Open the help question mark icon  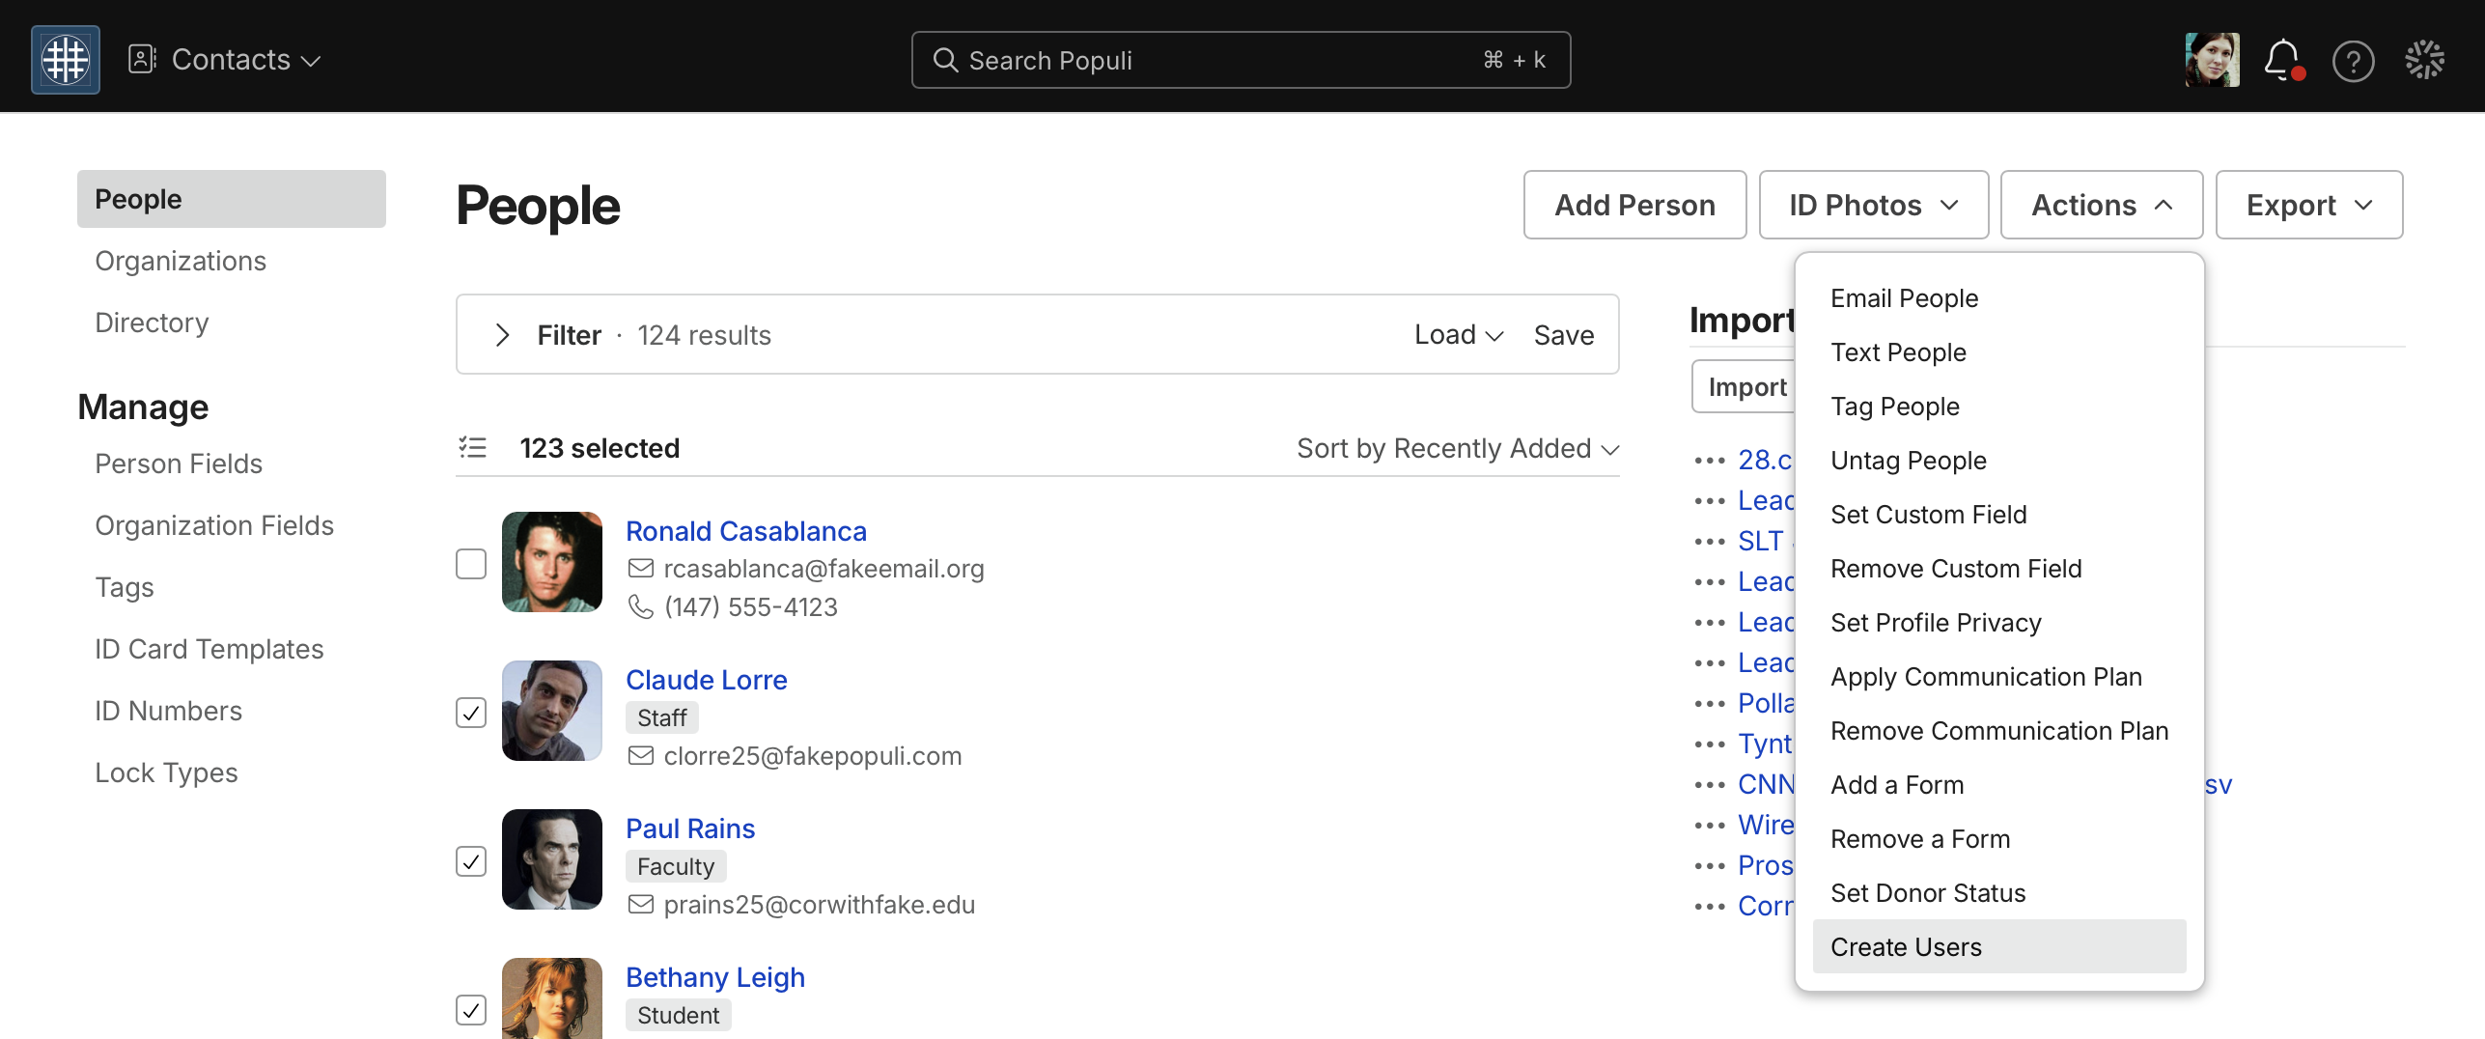(x=2354, y=61)
